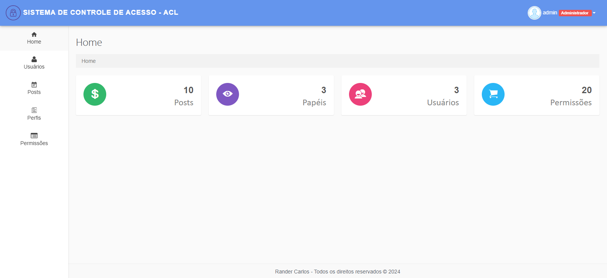Open Usuários menu label in sidebar
Viewport: 607px width, 278px height.
pyautogui.click(x=34, y=67)
